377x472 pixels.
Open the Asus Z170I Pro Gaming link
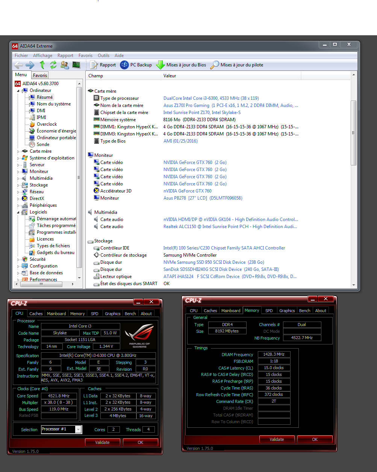(186, 105)
